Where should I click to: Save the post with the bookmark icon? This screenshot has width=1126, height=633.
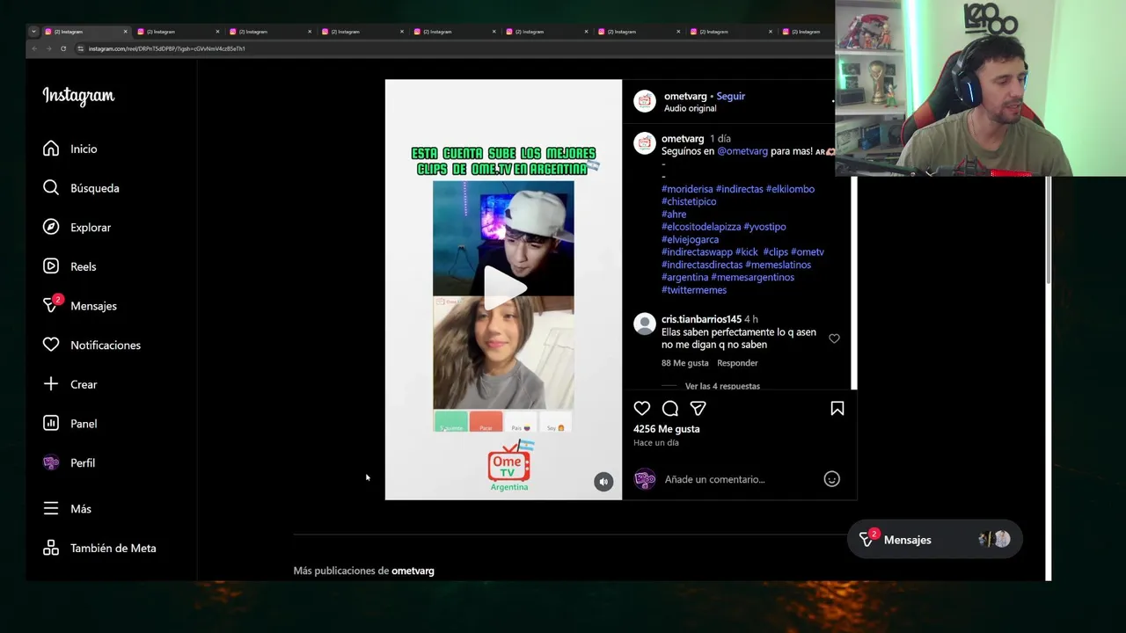[x=837, y=408]
